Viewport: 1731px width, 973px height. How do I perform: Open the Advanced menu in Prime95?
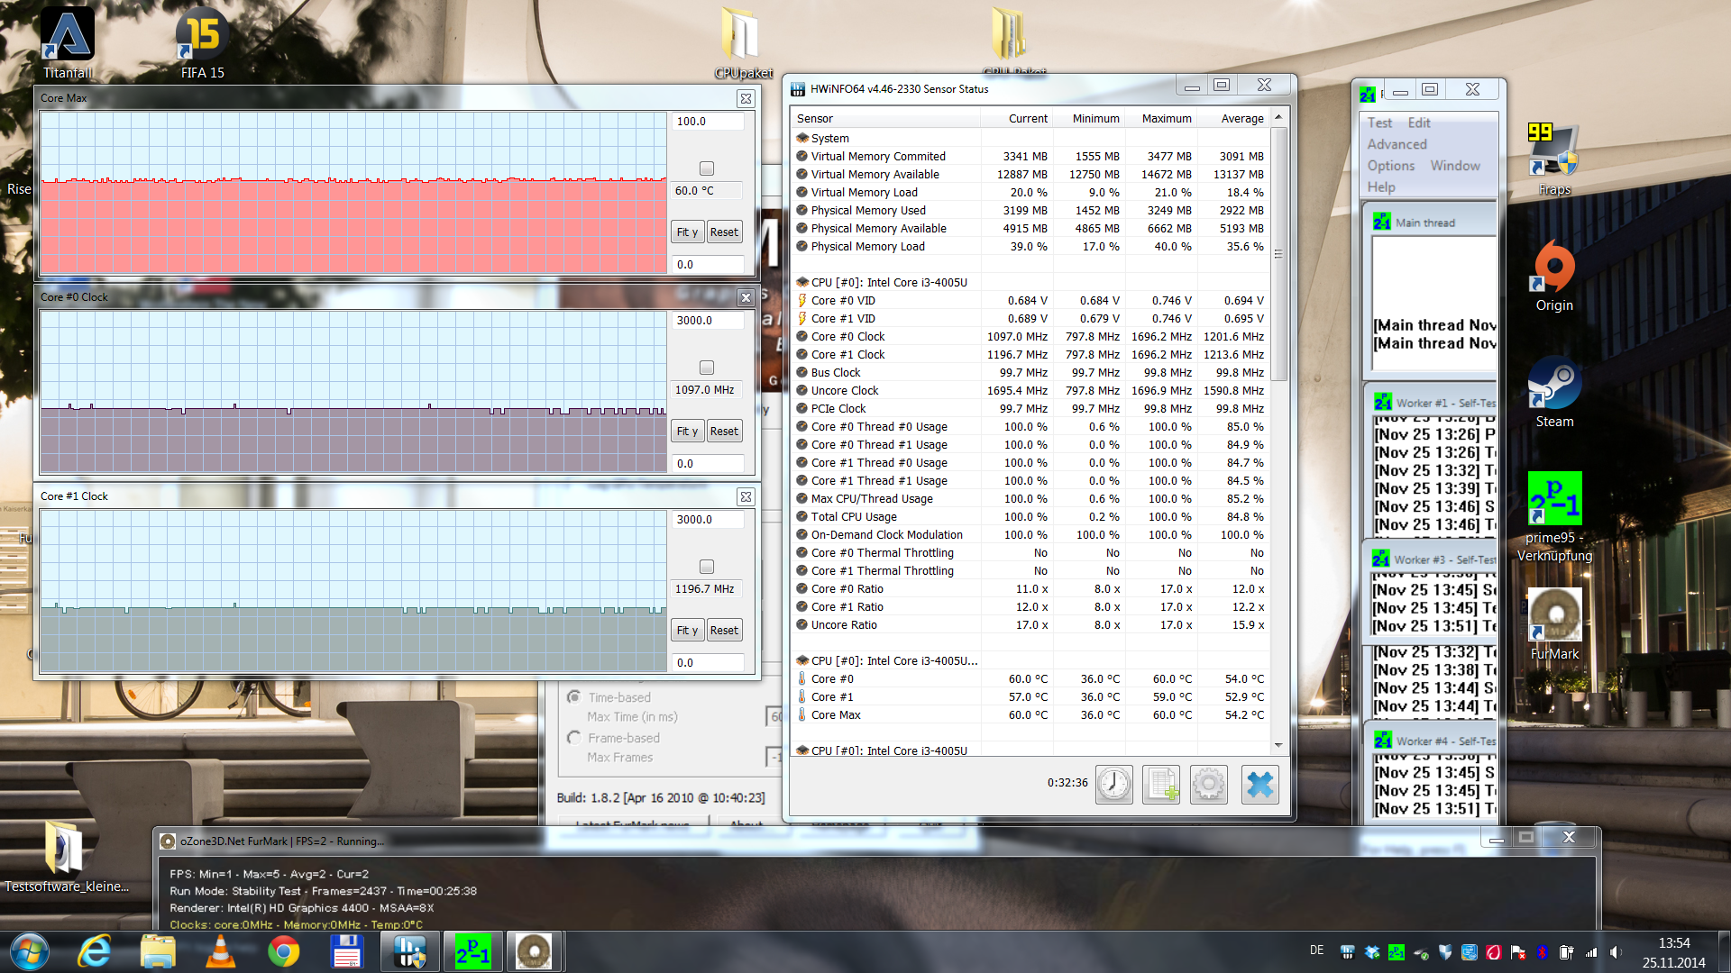tap(1397, 144)
